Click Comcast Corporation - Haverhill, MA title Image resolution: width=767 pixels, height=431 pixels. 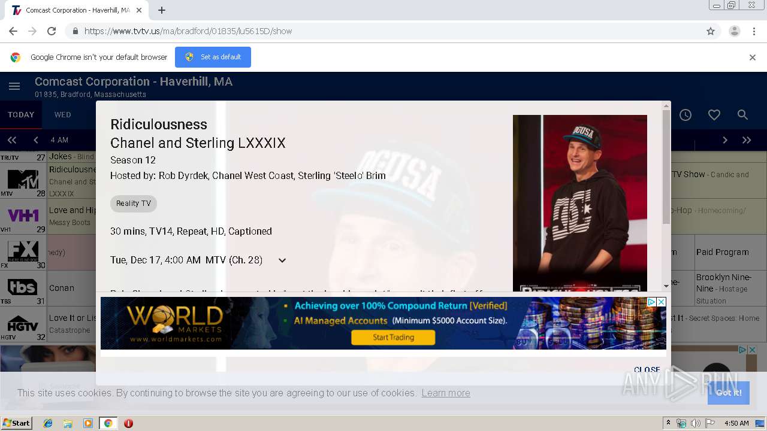tap(134, 81)
